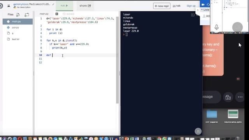Place cursor on line 10 after def
The width and height of the screenshot is (249, 140).
pyautogui.click(x=53, y=55)
